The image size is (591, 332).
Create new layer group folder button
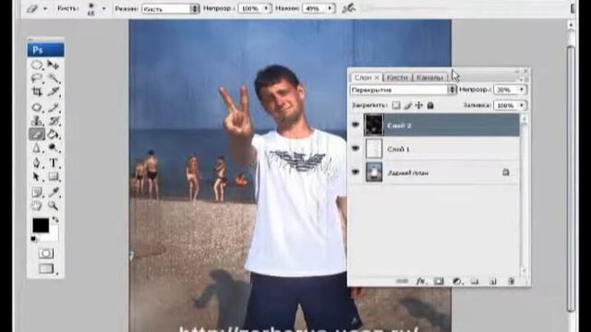[x=475, y=281]
